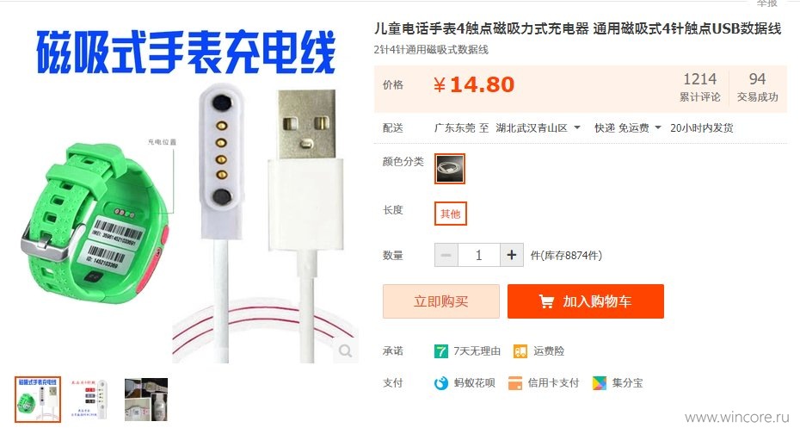
Task: Click the 立即购买 buy now button
Action: point(441,301)
